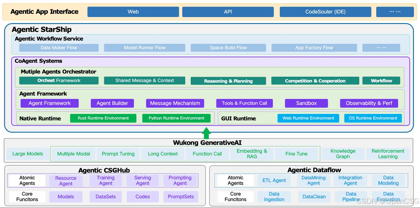The image size is (420, 208).
Task: Select the Long Context box
Action: point(163,154)
